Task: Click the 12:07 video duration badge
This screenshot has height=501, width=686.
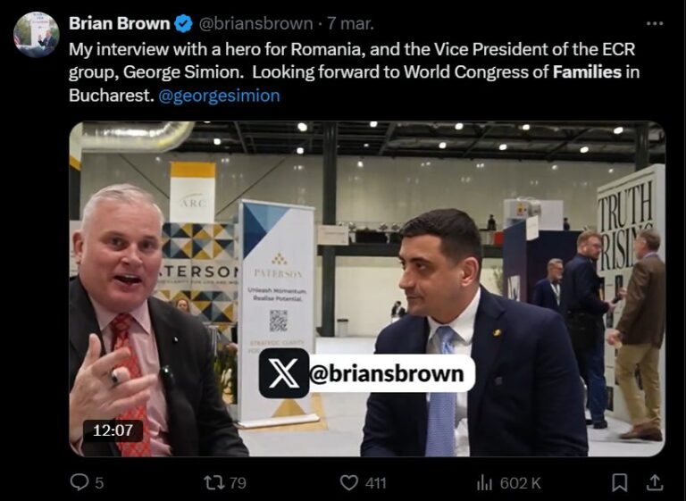Action: click(x=113, y=430)
